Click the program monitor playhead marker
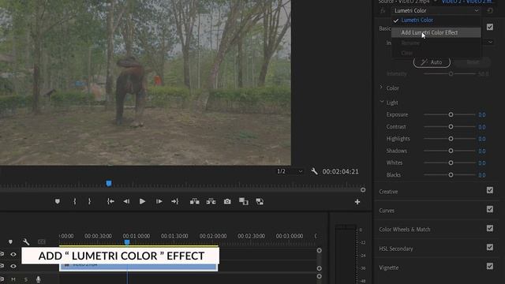 [x=109, y=184]
